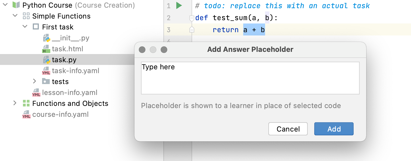Click the tests folder icon
This screenshot has height=161, width=411.
46,81
